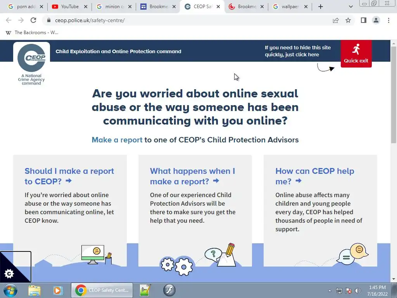This screenshot has width=397, height=298.
Task: Open 'What happens when I make a report?' link
Action: point(192,176)
